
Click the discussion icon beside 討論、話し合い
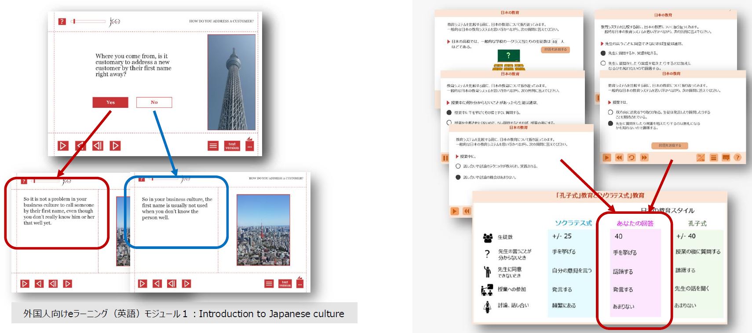487,307
